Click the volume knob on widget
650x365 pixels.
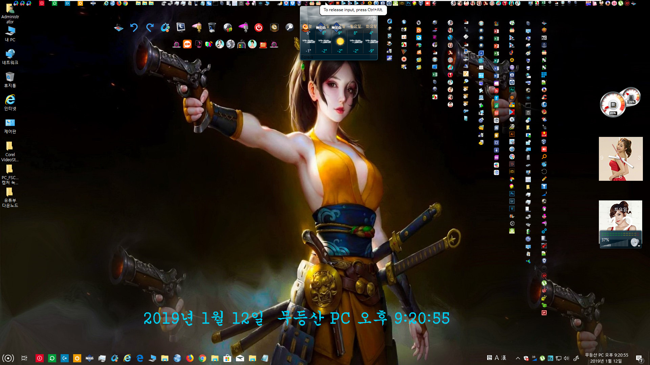tap(635, 242)
